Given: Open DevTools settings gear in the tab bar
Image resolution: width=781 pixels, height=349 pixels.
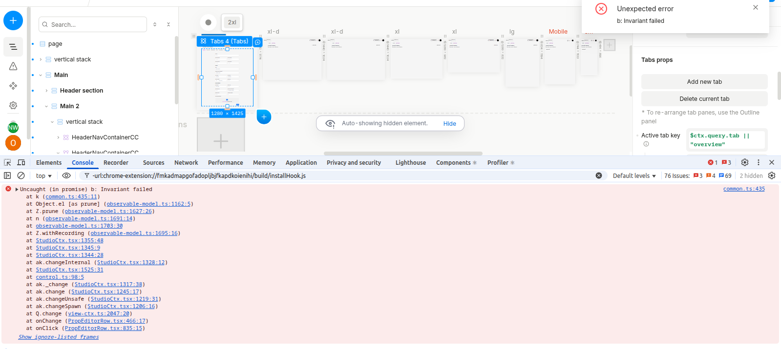Looking at the screenshot, I should pyautogui.click(x=744, y=162).
